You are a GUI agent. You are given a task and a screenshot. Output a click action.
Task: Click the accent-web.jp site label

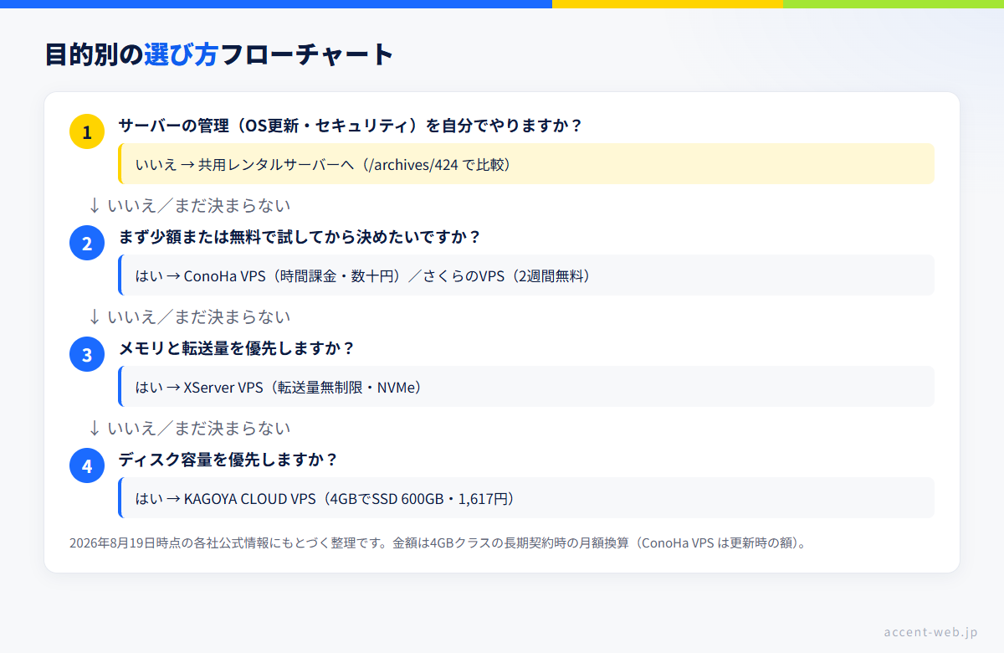[930, 631]
